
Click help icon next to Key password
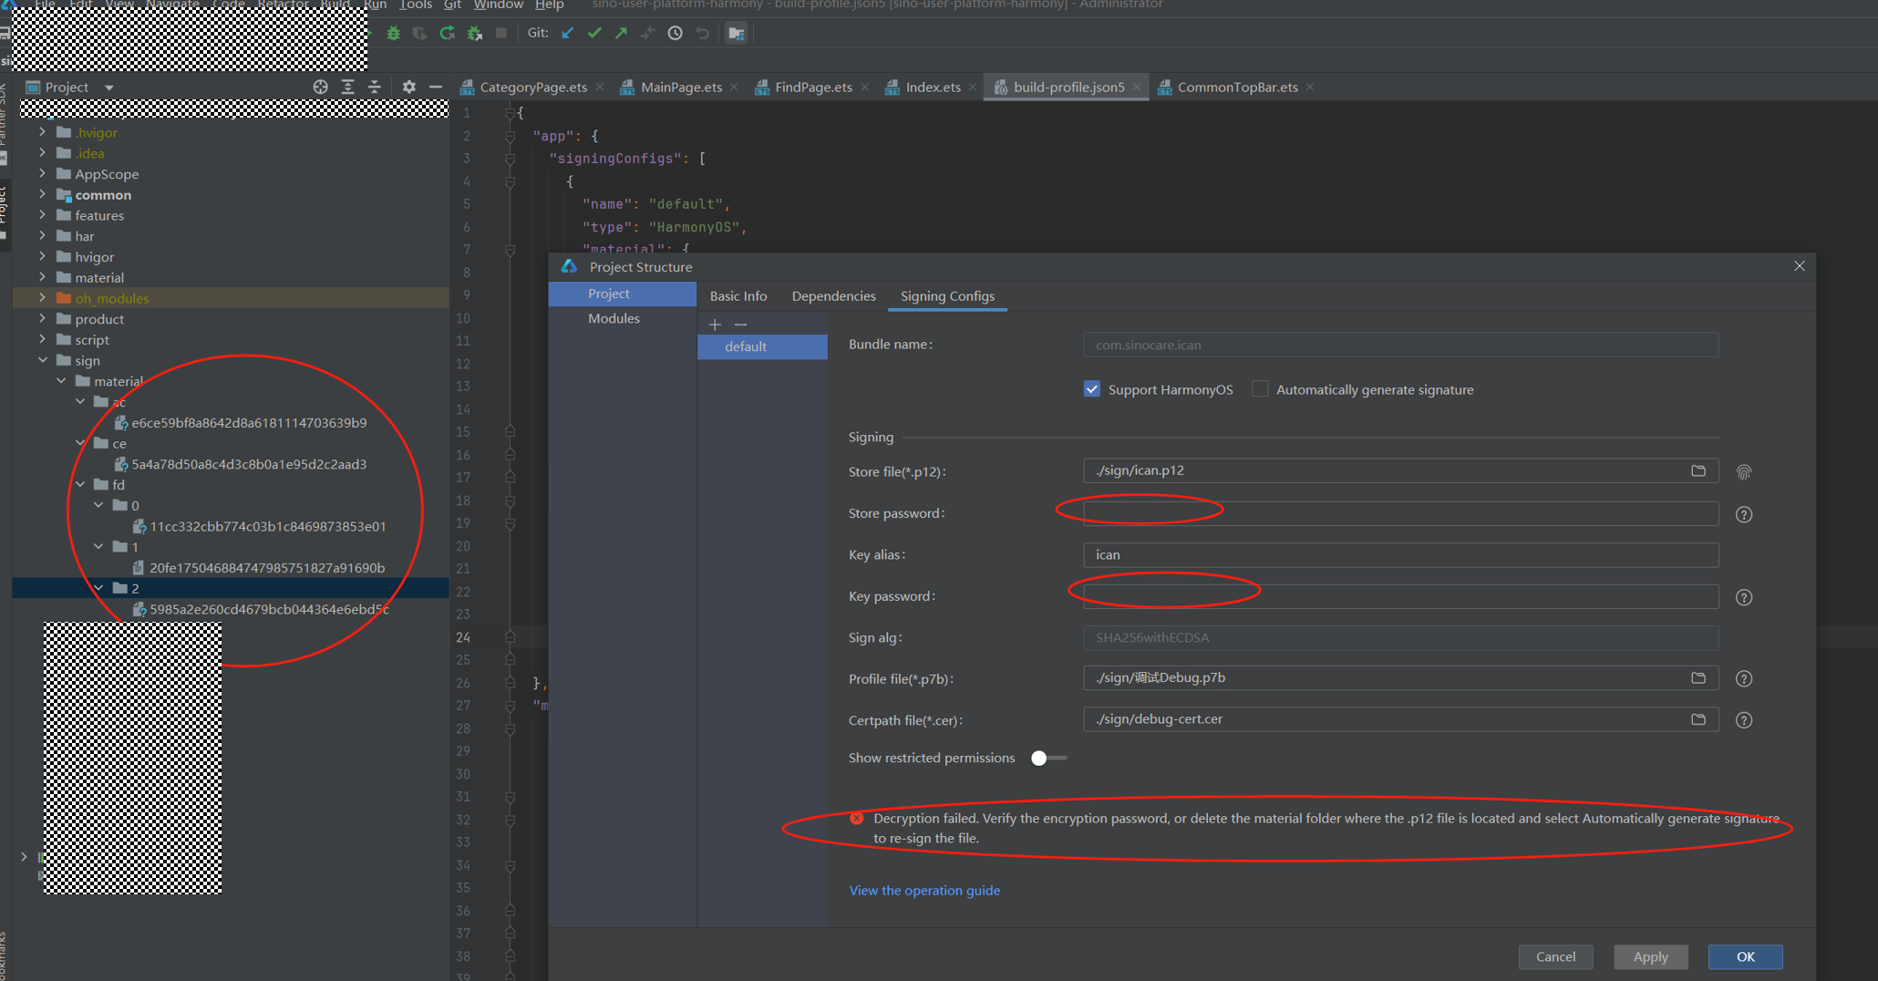(x=1744, y=598)
